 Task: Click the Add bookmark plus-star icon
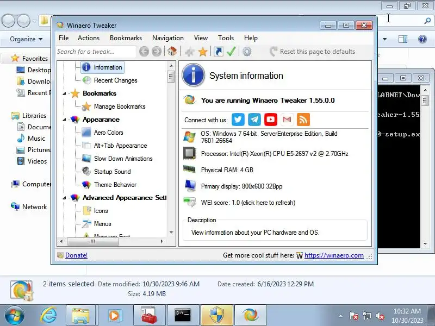coord(190,52)
